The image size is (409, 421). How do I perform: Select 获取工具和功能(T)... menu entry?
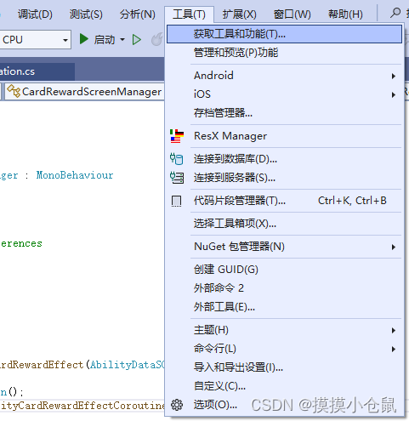coord(284,34)
